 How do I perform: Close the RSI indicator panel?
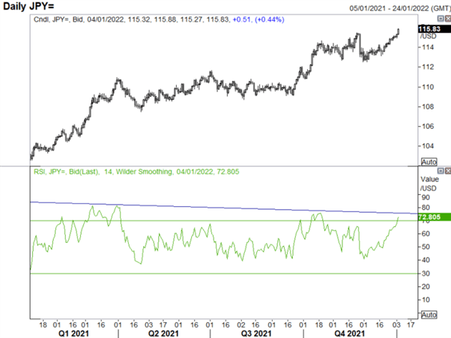[x=448, y=171]
